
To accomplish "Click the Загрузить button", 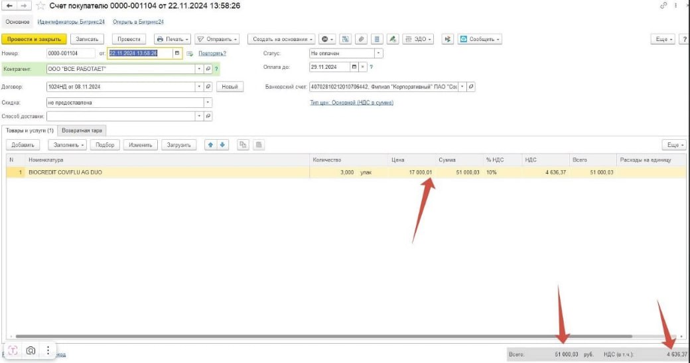I will (x=178, y=145).
